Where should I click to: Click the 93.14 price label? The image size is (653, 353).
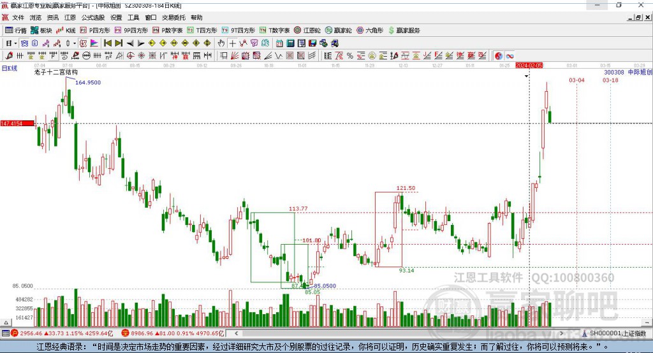click(406, 270)
